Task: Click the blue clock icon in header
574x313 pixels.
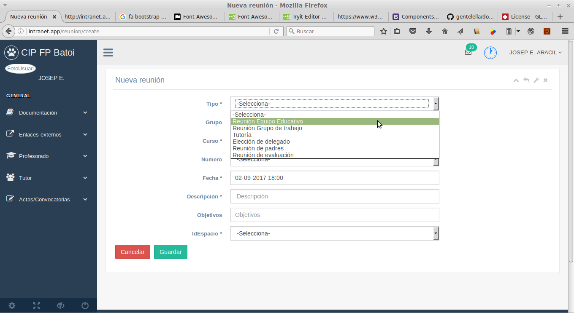Action: [490, 53]
